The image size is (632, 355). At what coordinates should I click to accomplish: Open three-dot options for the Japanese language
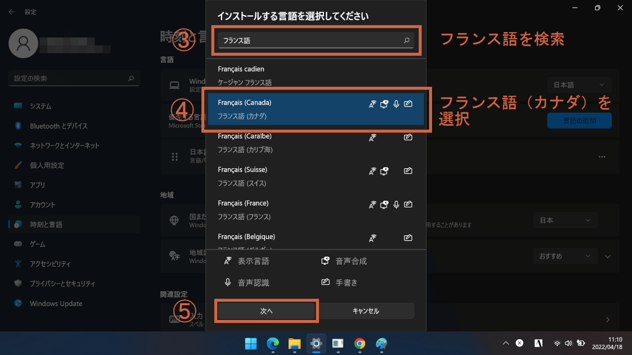tap(602, 157)
